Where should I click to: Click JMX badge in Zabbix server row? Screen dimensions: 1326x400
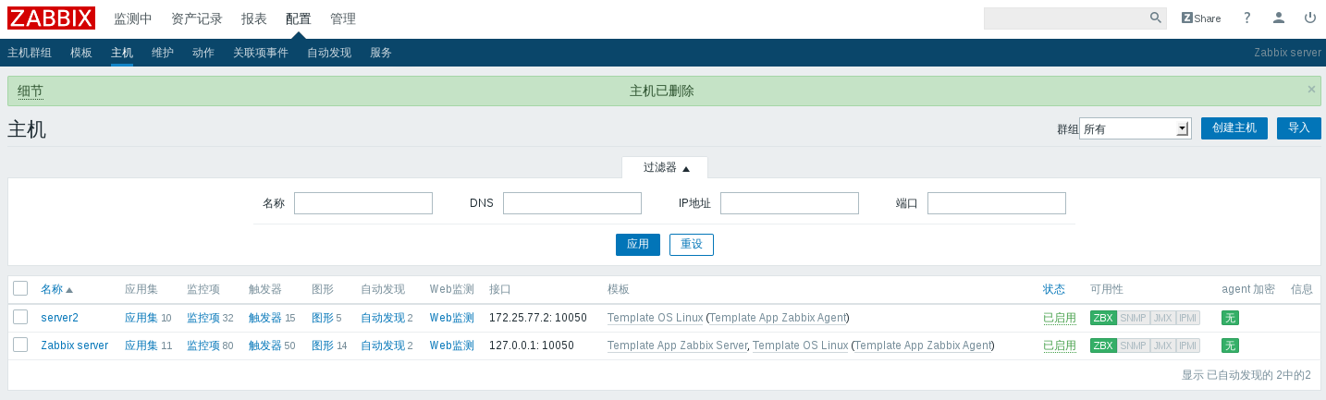(1163, 345)
